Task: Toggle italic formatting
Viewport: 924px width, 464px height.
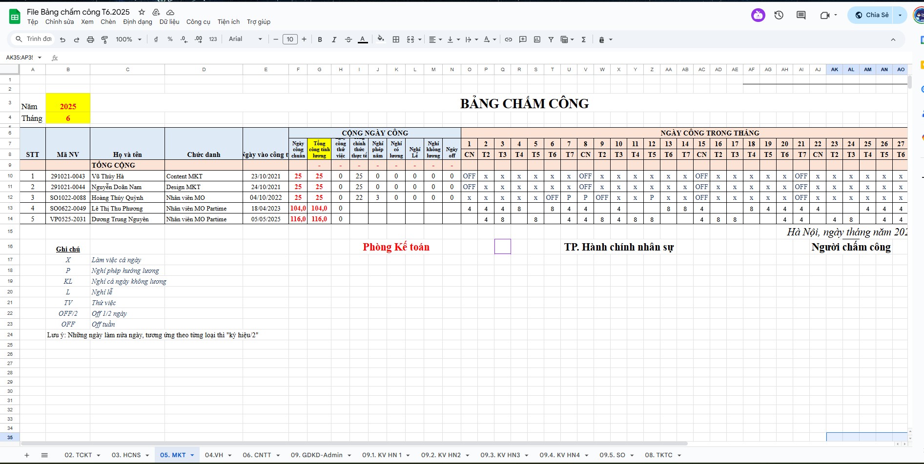Action: 334,39
